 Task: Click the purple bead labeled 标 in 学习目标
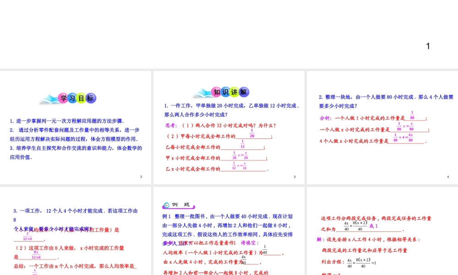point(90,98)
